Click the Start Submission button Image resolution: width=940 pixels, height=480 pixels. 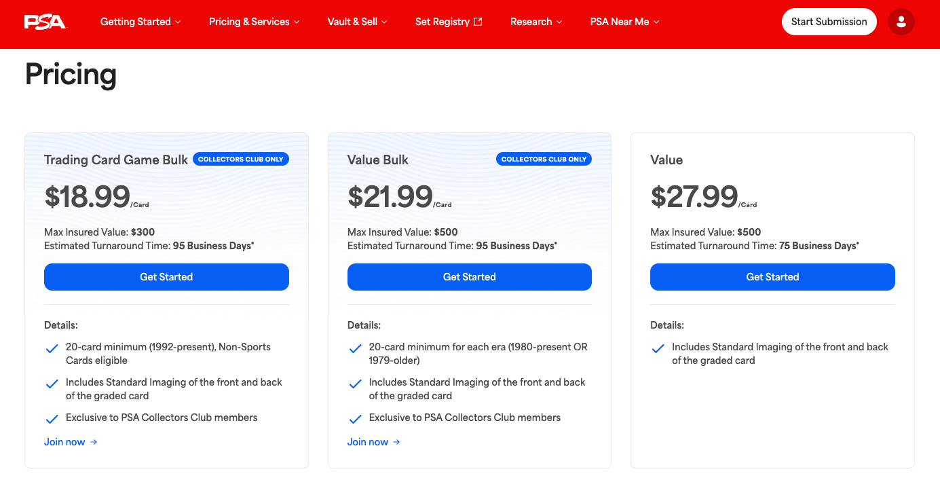[829, 22]
